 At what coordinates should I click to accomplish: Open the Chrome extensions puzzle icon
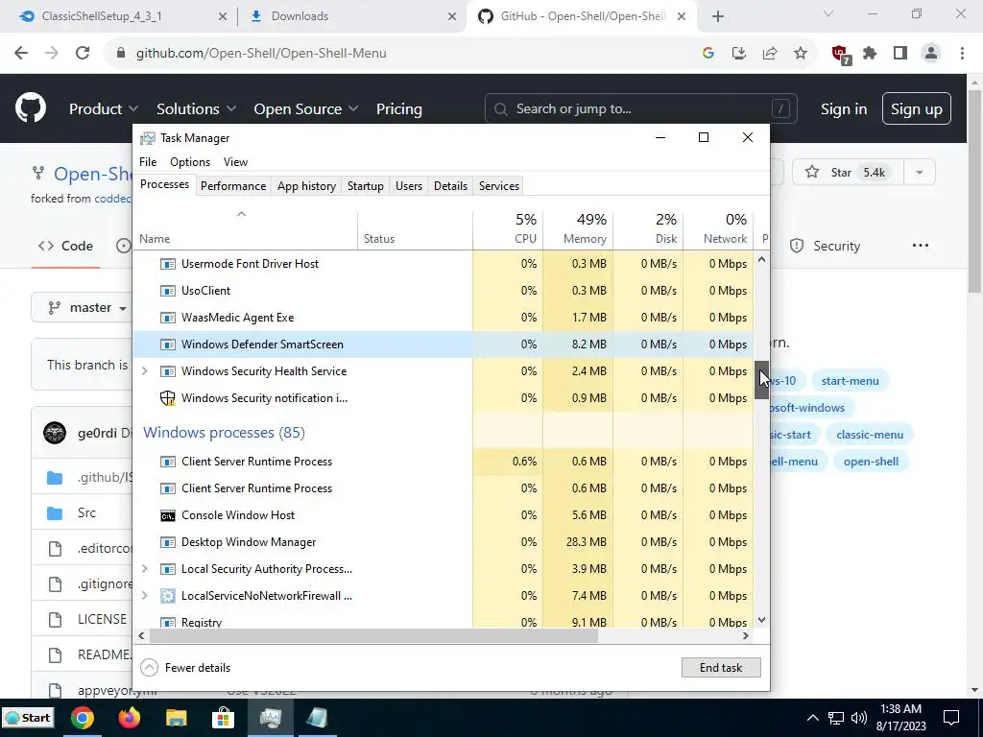[870, 54]
